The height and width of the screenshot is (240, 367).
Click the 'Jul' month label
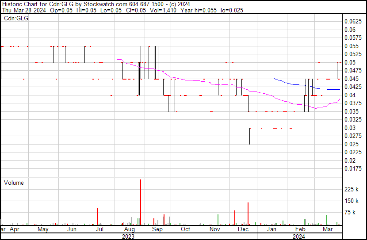coord(99,229)
